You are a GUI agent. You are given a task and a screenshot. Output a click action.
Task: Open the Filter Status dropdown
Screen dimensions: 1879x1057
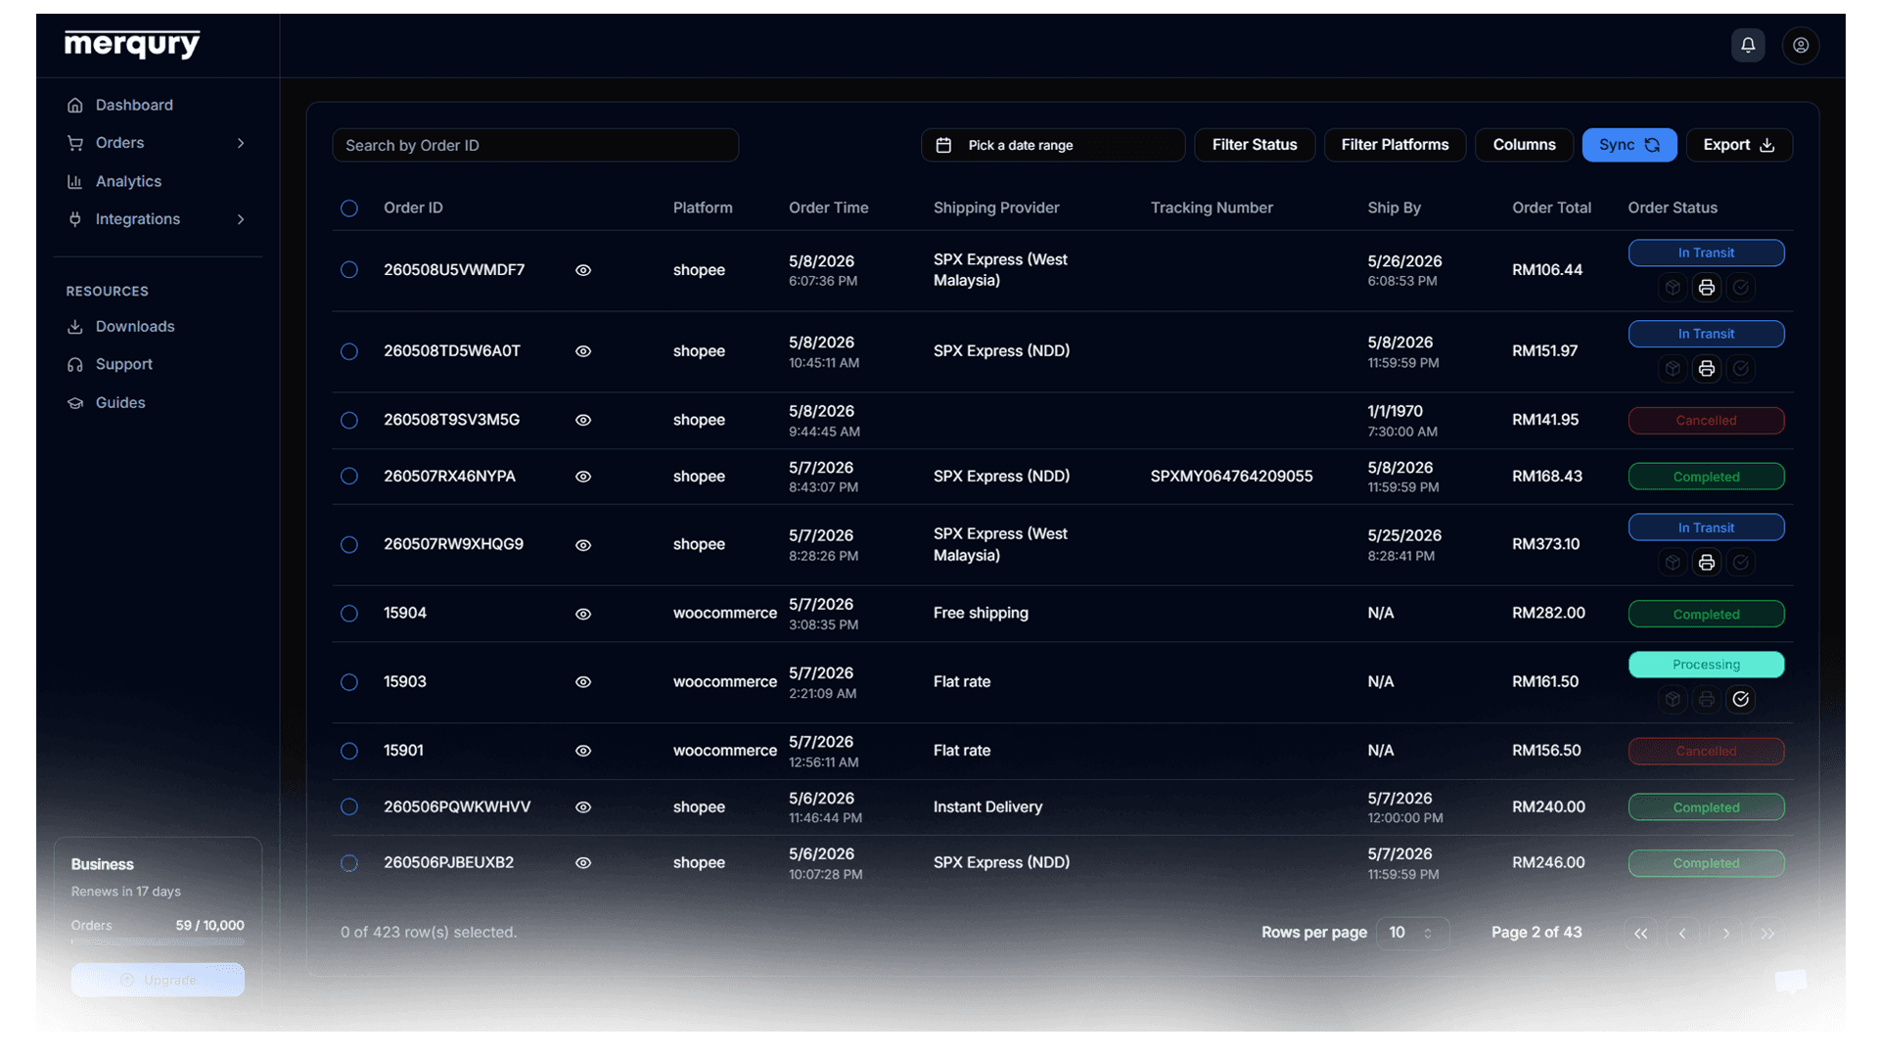click(1255, 145)
